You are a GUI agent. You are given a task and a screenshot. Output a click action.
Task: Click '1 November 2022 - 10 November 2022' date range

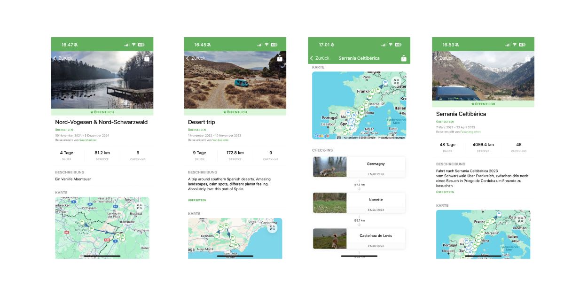pos(215,135)
